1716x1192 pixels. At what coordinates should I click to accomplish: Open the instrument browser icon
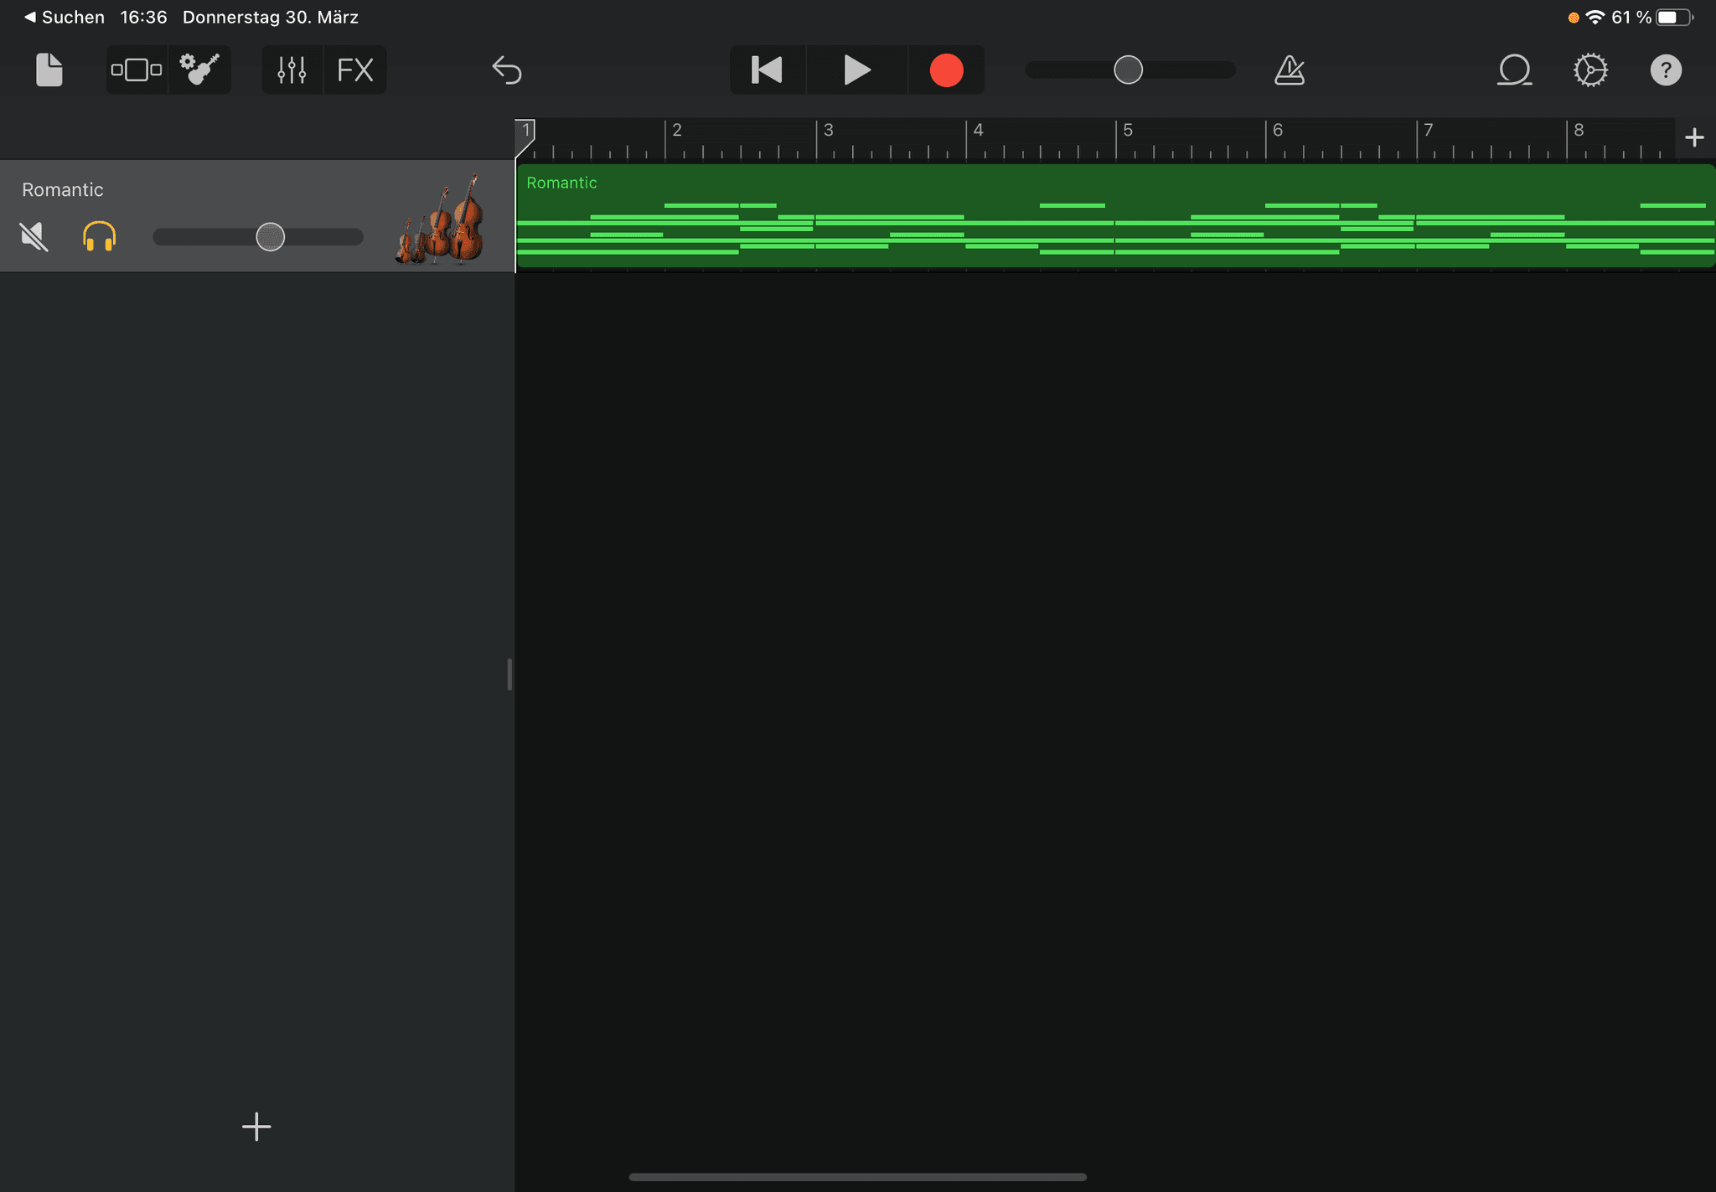pos(199,70)
